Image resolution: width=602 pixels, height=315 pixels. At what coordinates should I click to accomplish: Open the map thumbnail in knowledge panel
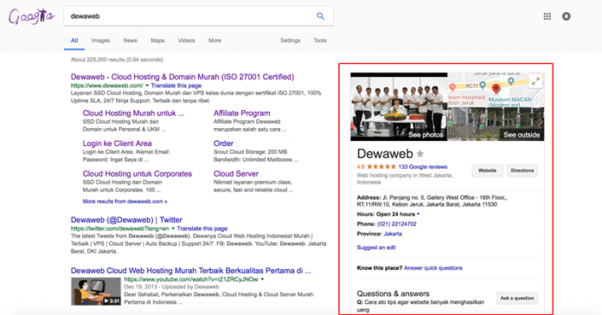pos(496,90)
